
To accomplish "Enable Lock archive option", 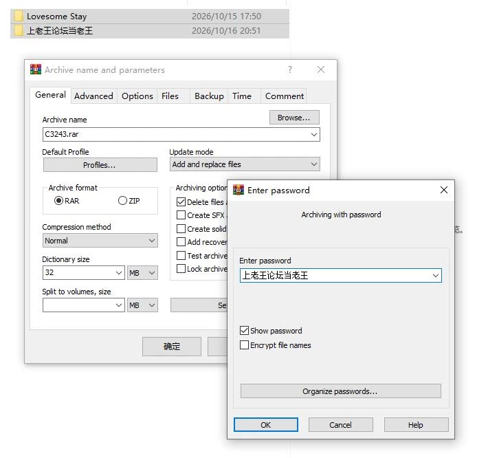I will tap(181, 269).
